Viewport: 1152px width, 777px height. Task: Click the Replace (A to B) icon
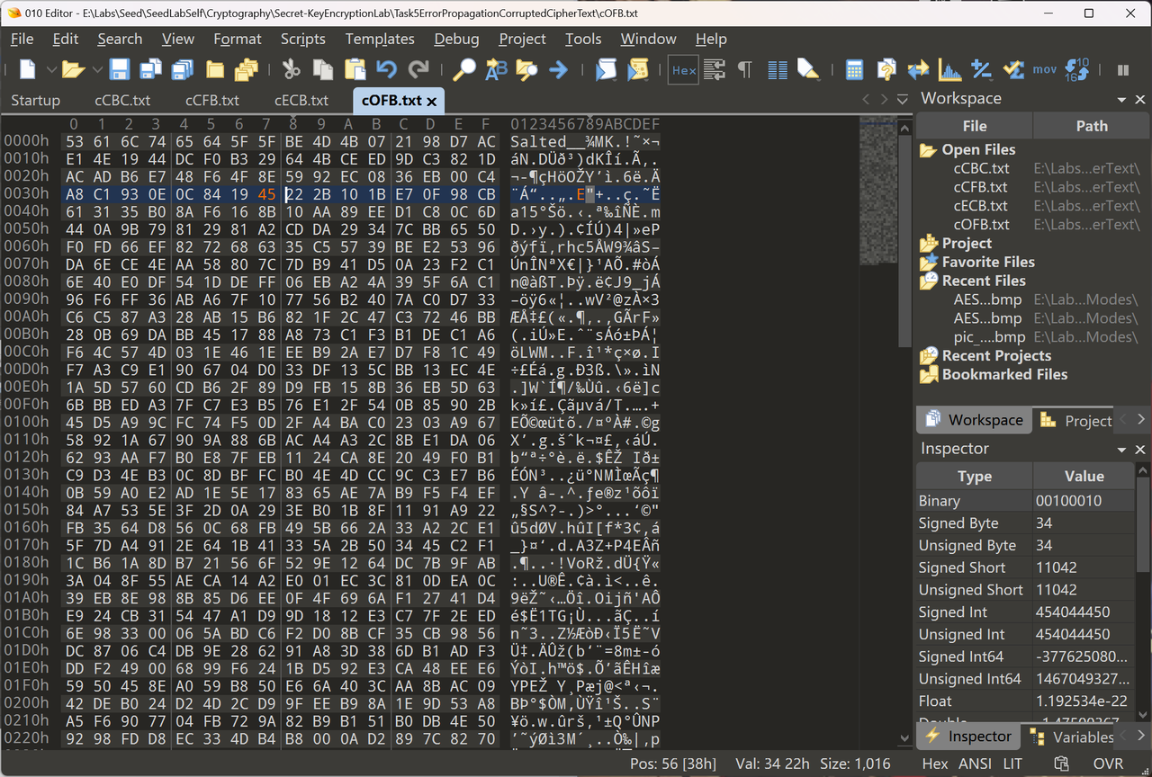(x=496, y=69)
